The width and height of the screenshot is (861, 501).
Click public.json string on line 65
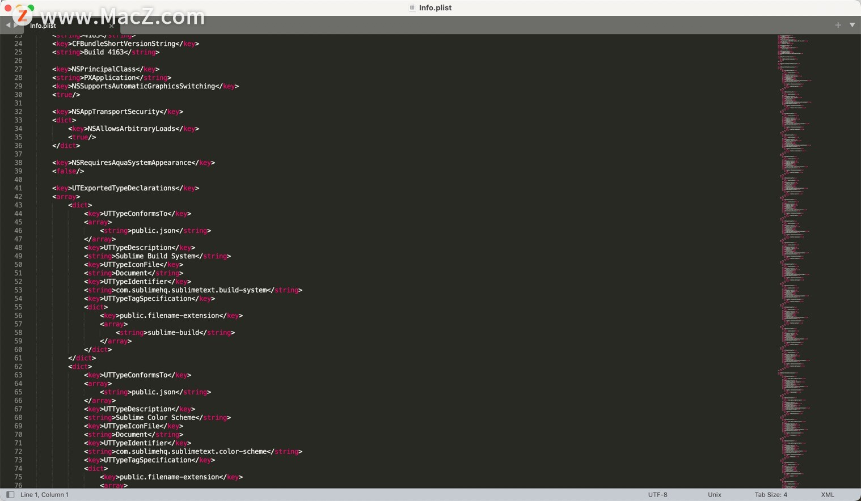[154, 392]
